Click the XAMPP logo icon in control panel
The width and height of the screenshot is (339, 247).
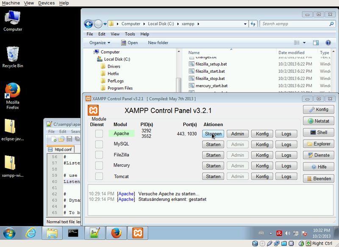[x=93, y=111]
